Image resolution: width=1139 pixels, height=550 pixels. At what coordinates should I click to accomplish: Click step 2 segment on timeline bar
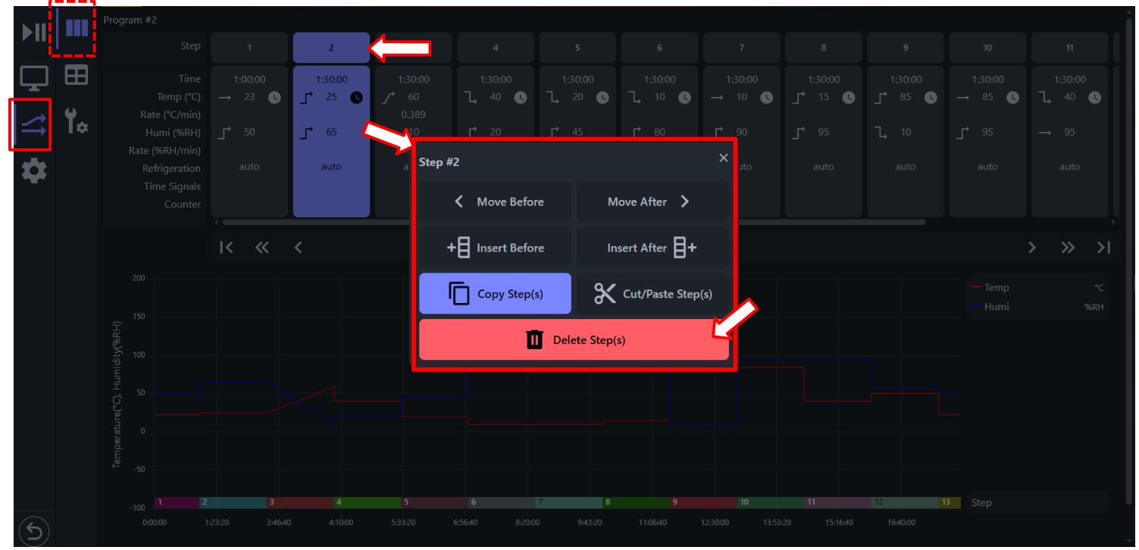(x=233, y=502)
